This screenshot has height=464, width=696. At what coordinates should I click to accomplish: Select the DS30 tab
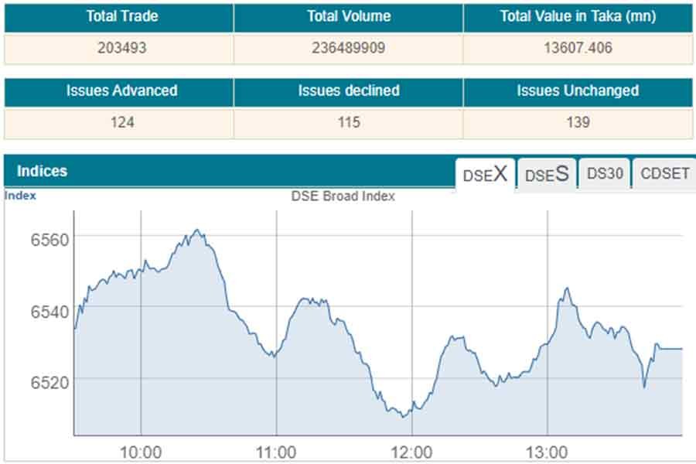(605, 173)
